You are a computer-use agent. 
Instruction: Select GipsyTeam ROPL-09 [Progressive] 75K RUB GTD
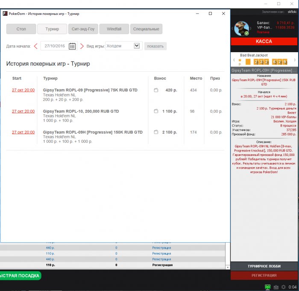click(x=90, y=90)
